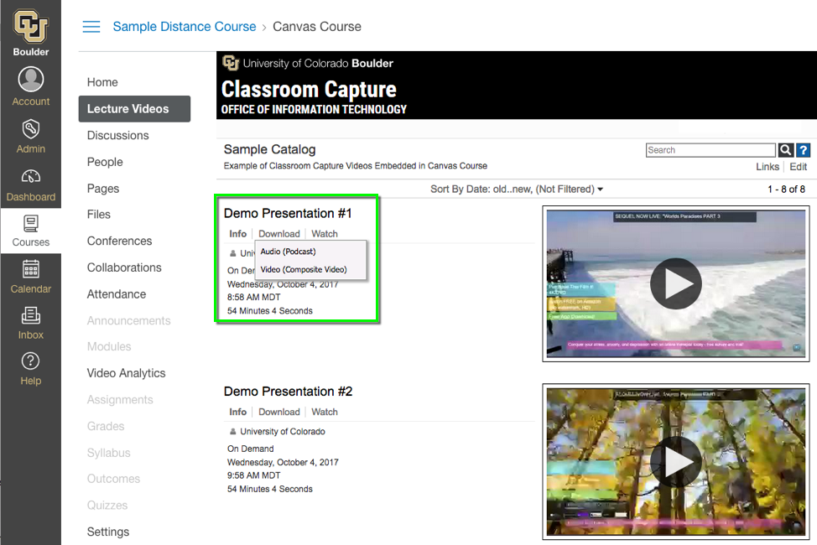This screenshot has width=817, height=545.
Task: Click 'University of Colorado' presenter text
Action: [283, 432]
